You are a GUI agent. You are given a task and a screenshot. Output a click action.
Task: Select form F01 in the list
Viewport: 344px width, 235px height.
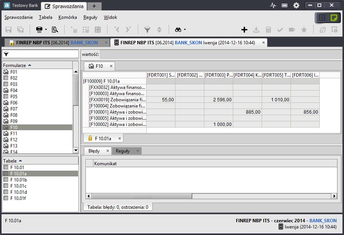tap(37, 72)
